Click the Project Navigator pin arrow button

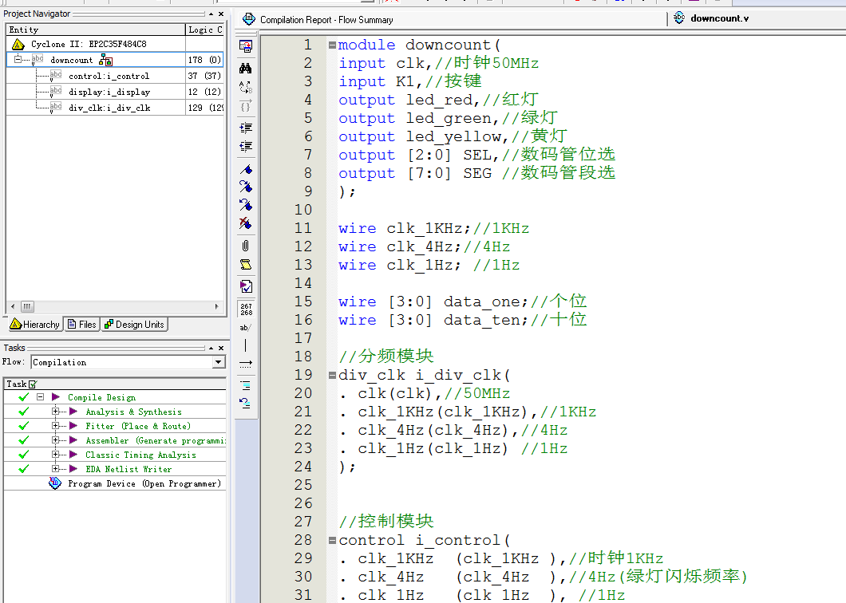(x=211, y=14)
